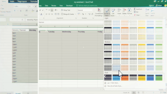This screenshot has height=94, width=167.
Task: Select the Wednesday cell
Action: [x=70, y=32]
